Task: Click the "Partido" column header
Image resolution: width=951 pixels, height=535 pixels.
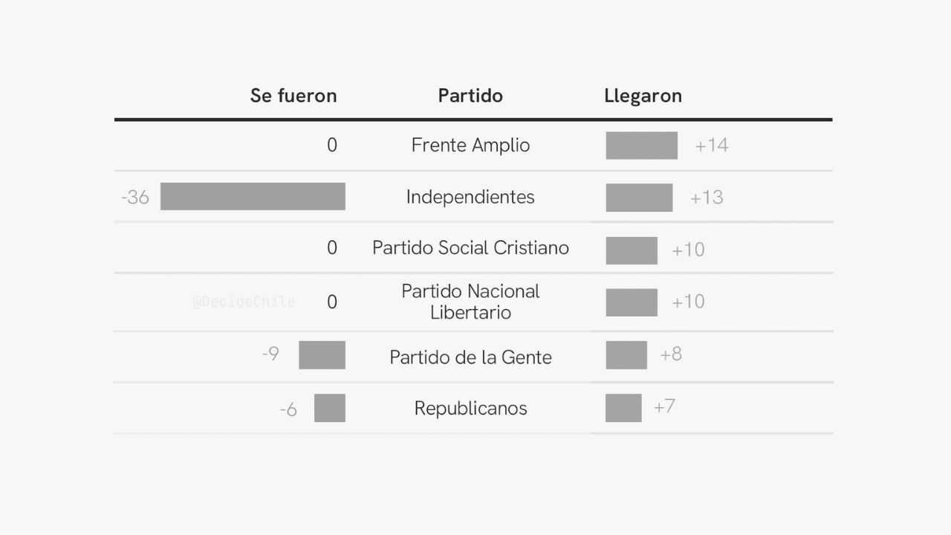Action: [x=470, y=96]
